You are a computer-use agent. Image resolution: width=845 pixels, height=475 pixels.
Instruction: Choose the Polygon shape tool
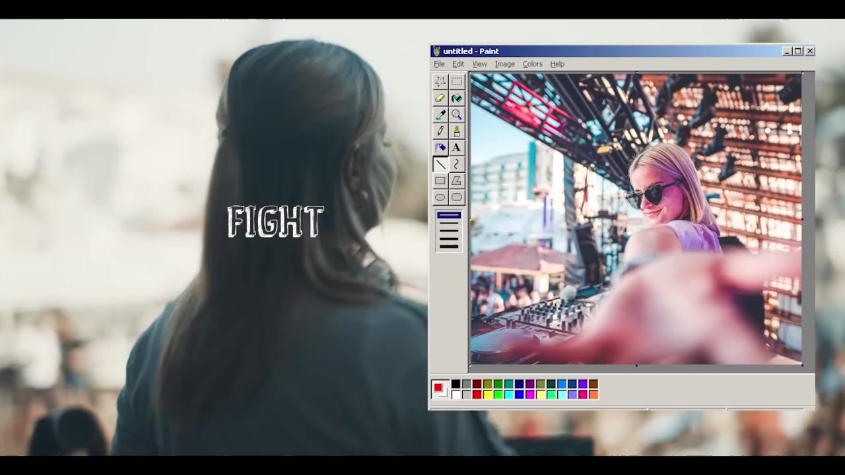(456, 180)
